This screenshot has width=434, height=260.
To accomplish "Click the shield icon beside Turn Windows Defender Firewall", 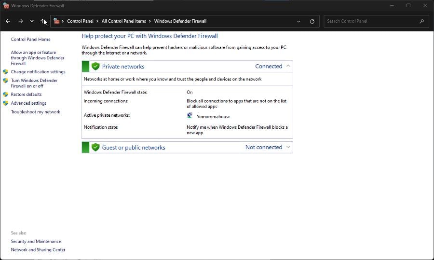I will click(x=5, y=81).
